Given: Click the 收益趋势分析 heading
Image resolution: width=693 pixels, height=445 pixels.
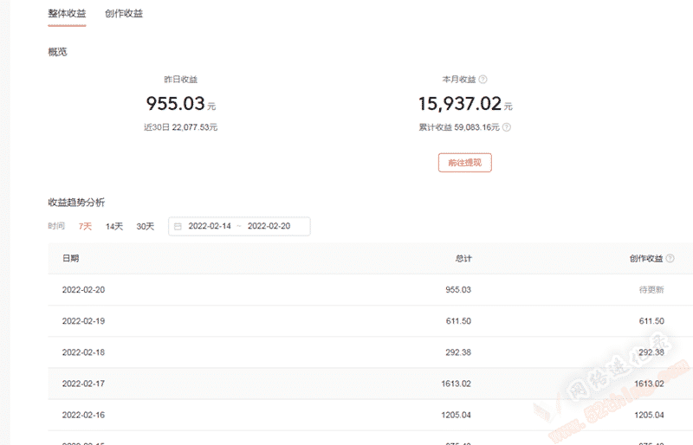Looking at the screenshot, I should (76, 203).
